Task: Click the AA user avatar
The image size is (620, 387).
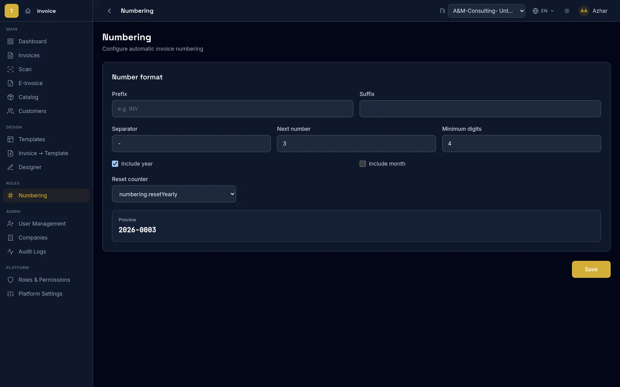Action: point(584,11)
